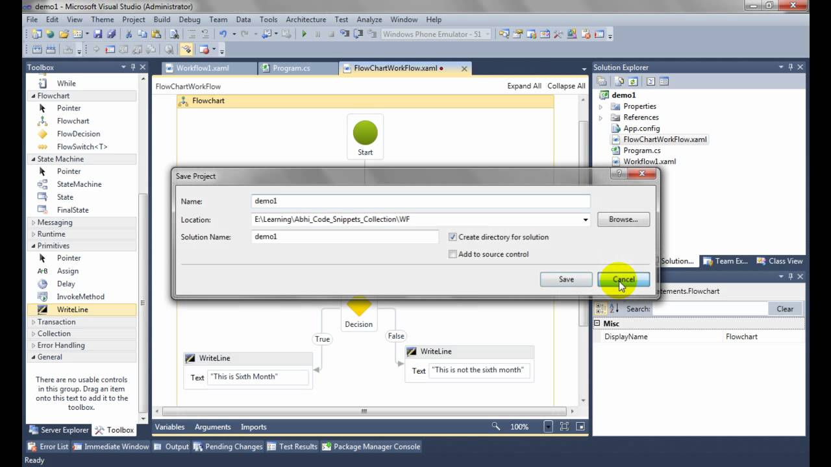This screenshot has width=831, height=467.
Task: Open the Windows Phone Emulator target dropdown
Action: point(488,34)
